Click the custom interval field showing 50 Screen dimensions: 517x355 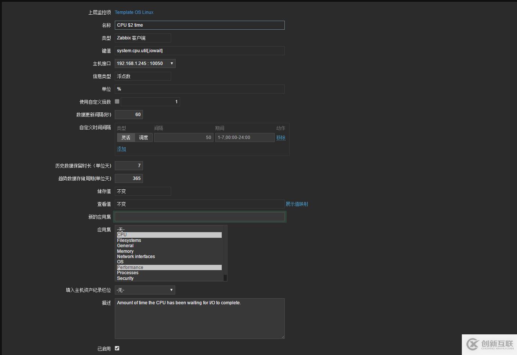click(184, 137)
